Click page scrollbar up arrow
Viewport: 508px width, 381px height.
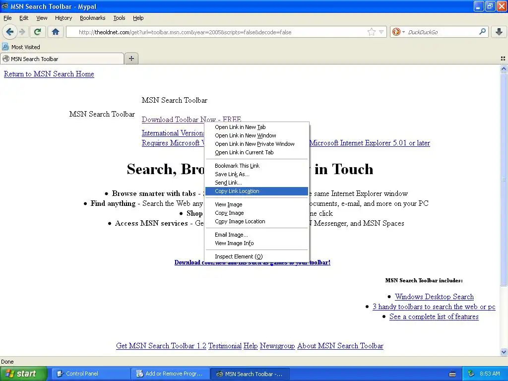point(504,68)
